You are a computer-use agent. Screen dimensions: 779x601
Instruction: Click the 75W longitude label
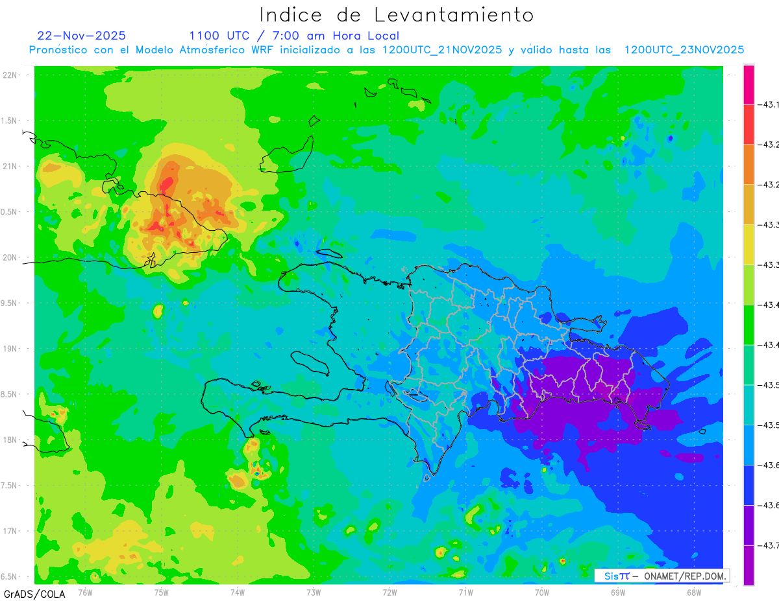click(x=162, y=592)
